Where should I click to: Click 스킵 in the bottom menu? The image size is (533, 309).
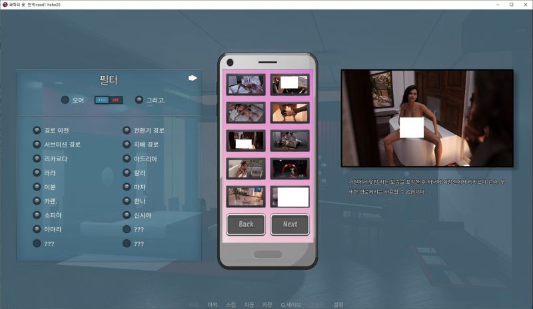point(231,304)
